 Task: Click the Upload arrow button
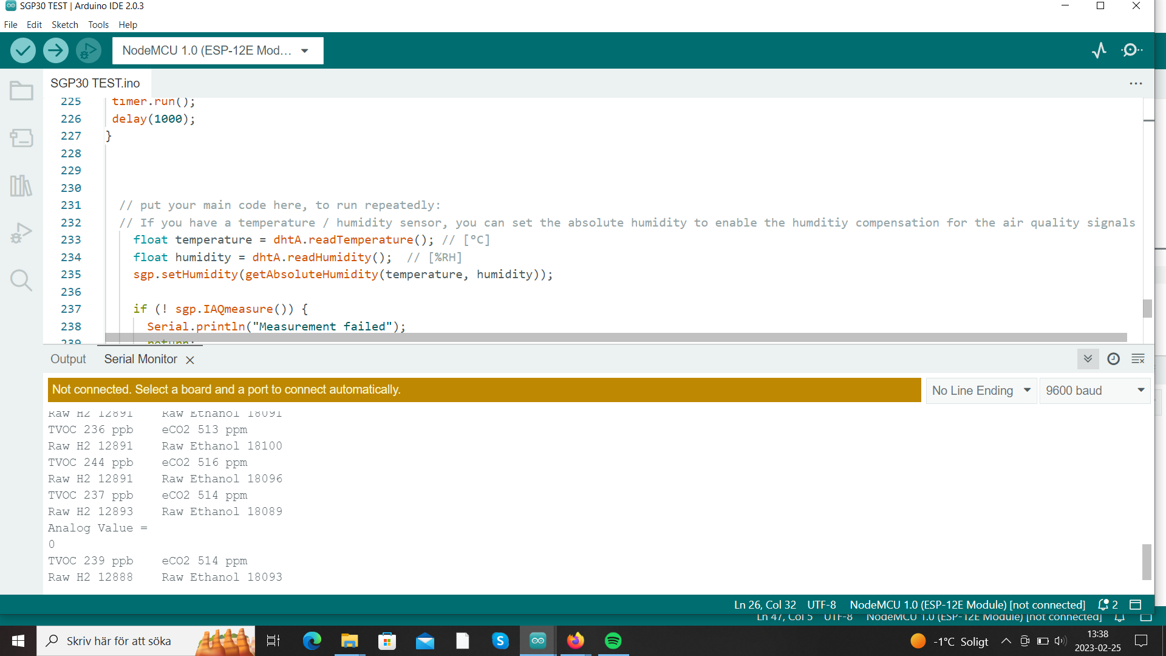point(55,50)
